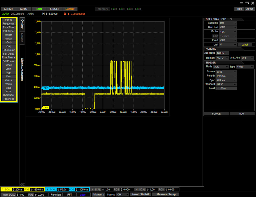Collapse the measurements side panel arrows
The height and width of the screenshot is (197, 256).
tap(22, 184)
